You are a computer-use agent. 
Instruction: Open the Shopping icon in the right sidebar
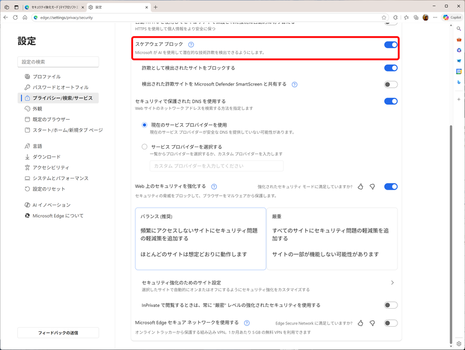click(x=459, y=40)
